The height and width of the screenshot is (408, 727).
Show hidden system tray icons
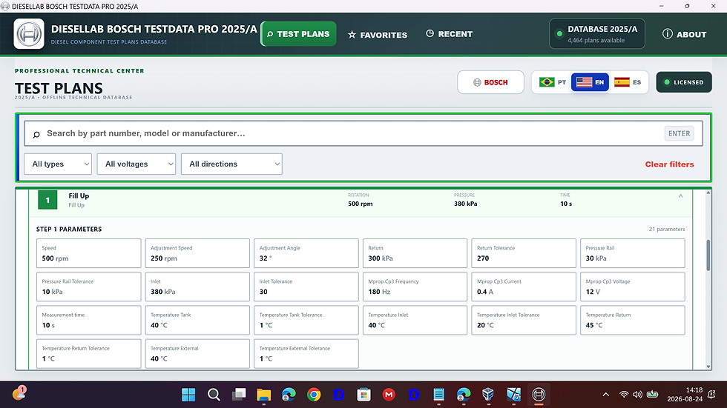pos(605,395)
